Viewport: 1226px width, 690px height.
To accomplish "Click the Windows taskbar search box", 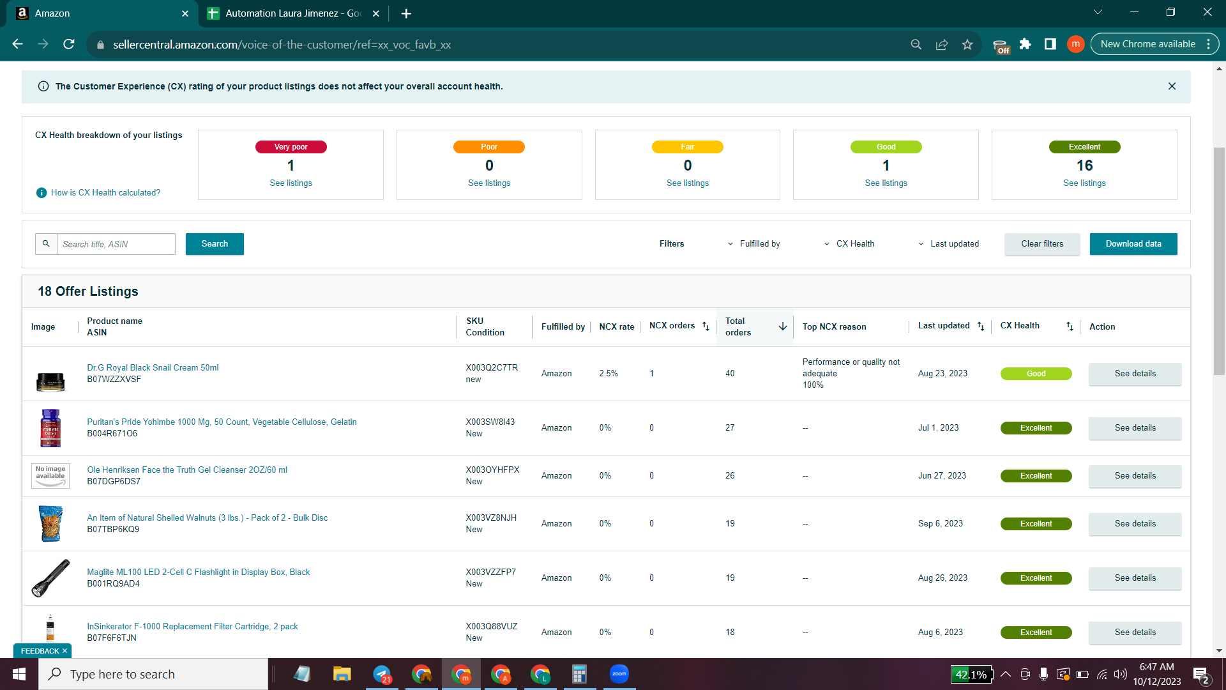I will [x=153, y=674].
